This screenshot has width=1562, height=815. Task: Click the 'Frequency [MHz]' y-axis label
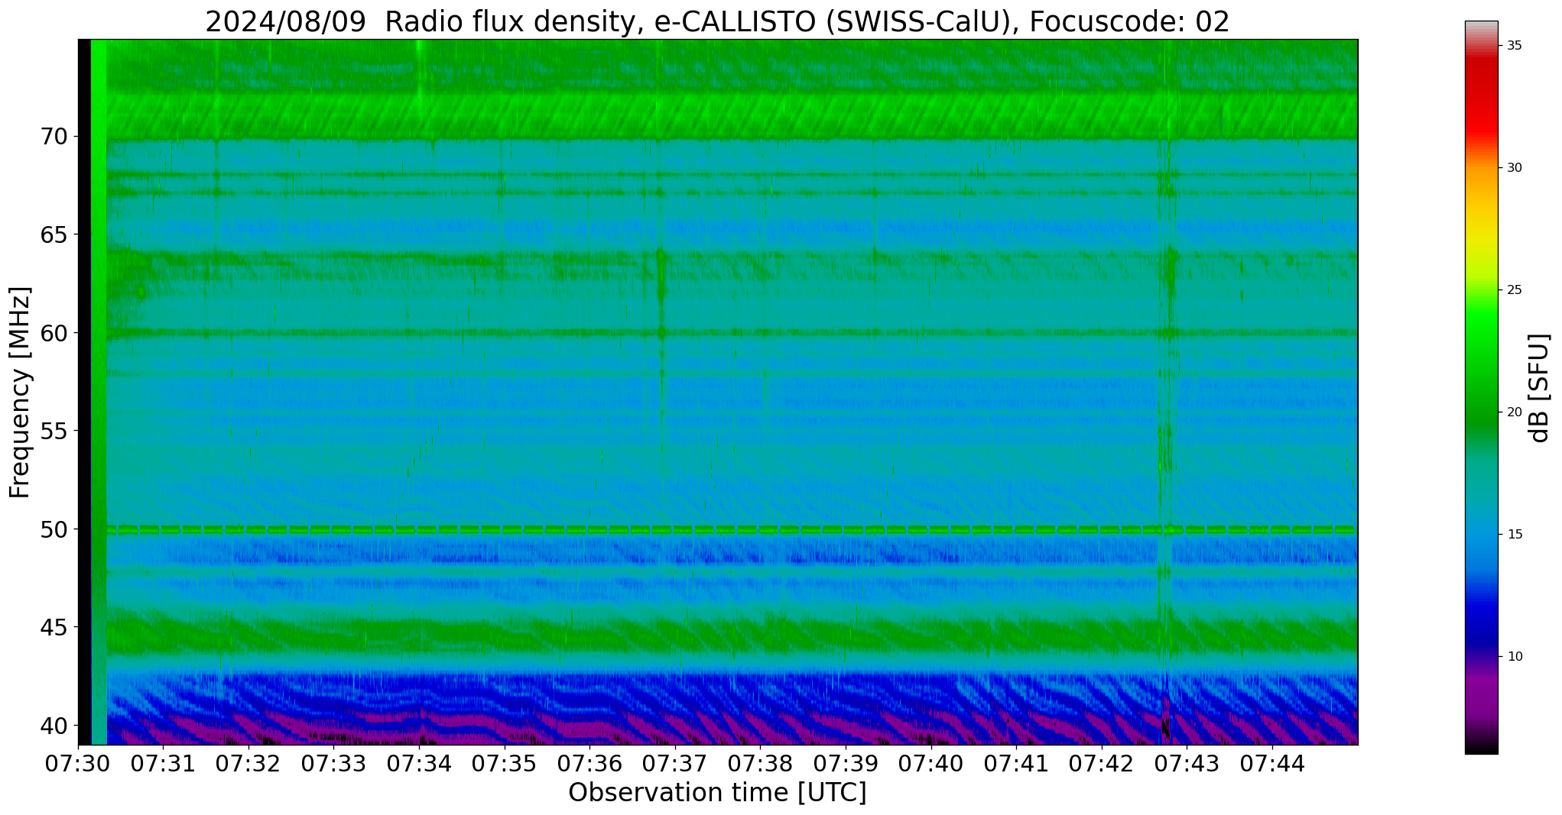pyautogui.click(x=20, y=392)
